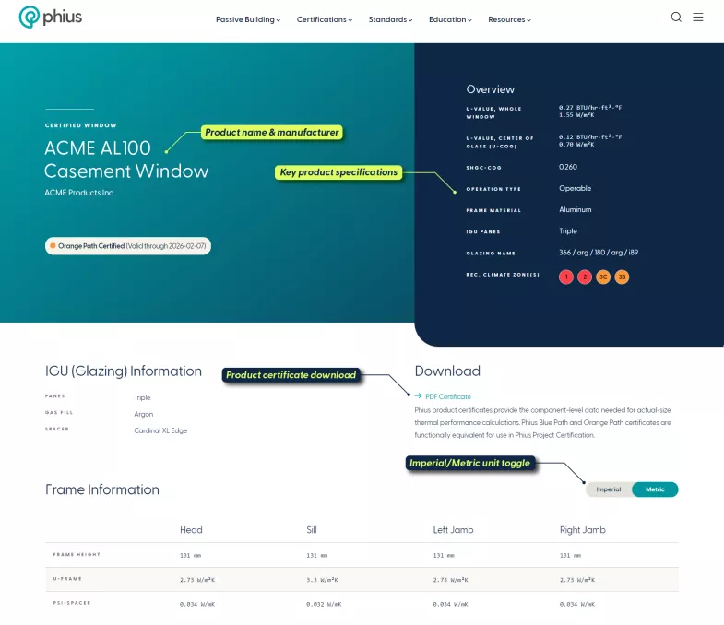Screen dimensions: 724x625
Task: Click climate zone 3B badge
Action: click(622, 277)
